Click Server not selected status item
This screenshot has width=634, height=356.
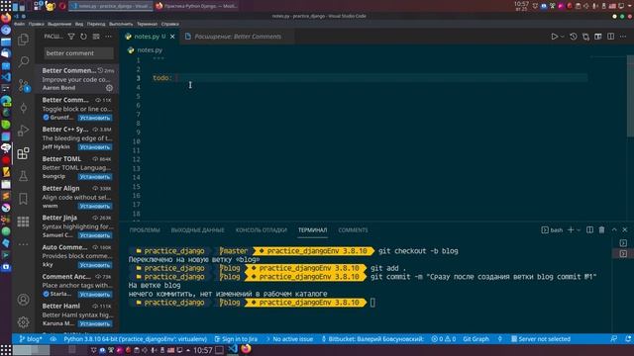click(x=541, y=339)
